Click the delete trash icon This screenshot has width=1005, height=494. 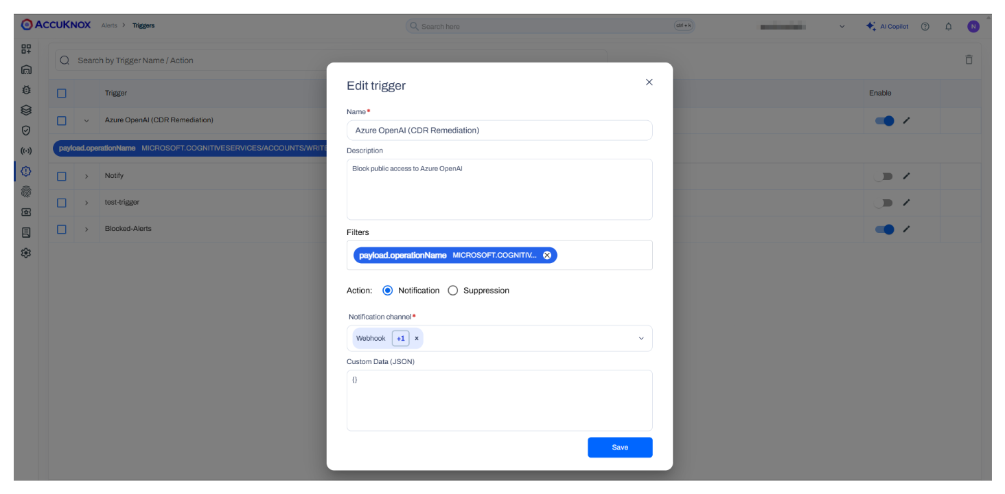[x=969, y=60]
